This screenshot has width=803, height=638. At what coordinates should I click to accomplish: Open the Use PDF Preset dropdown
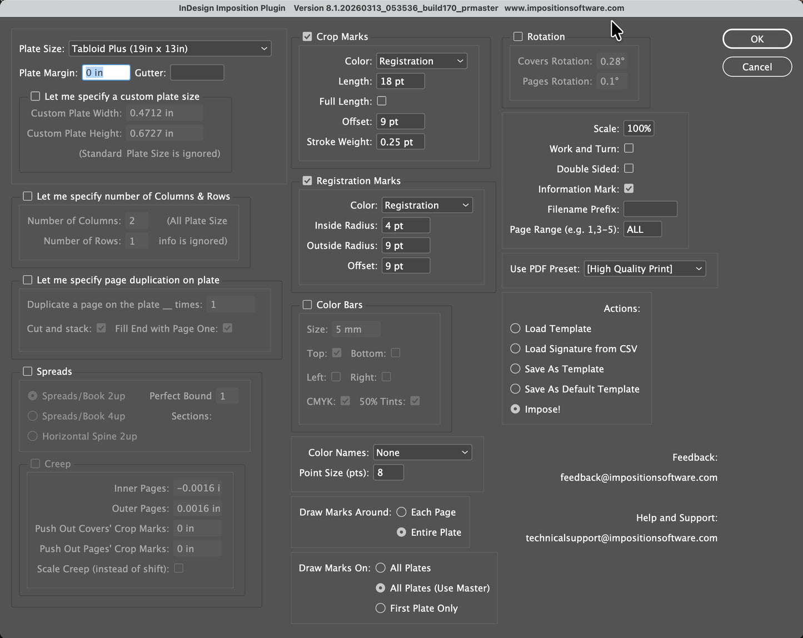tap(644, 268)
